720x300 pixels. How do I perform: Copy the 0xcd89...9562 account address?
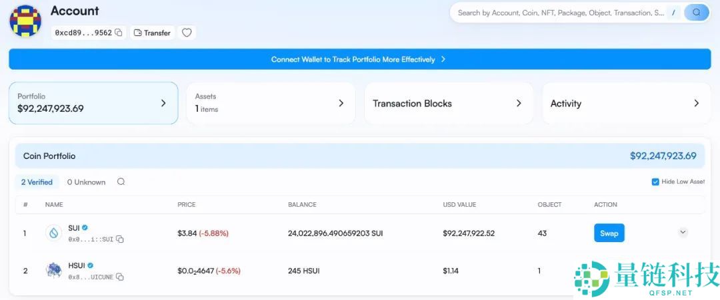119,33
